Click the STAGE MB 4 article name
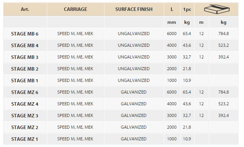The image size is (244, 147). point(25,46)
